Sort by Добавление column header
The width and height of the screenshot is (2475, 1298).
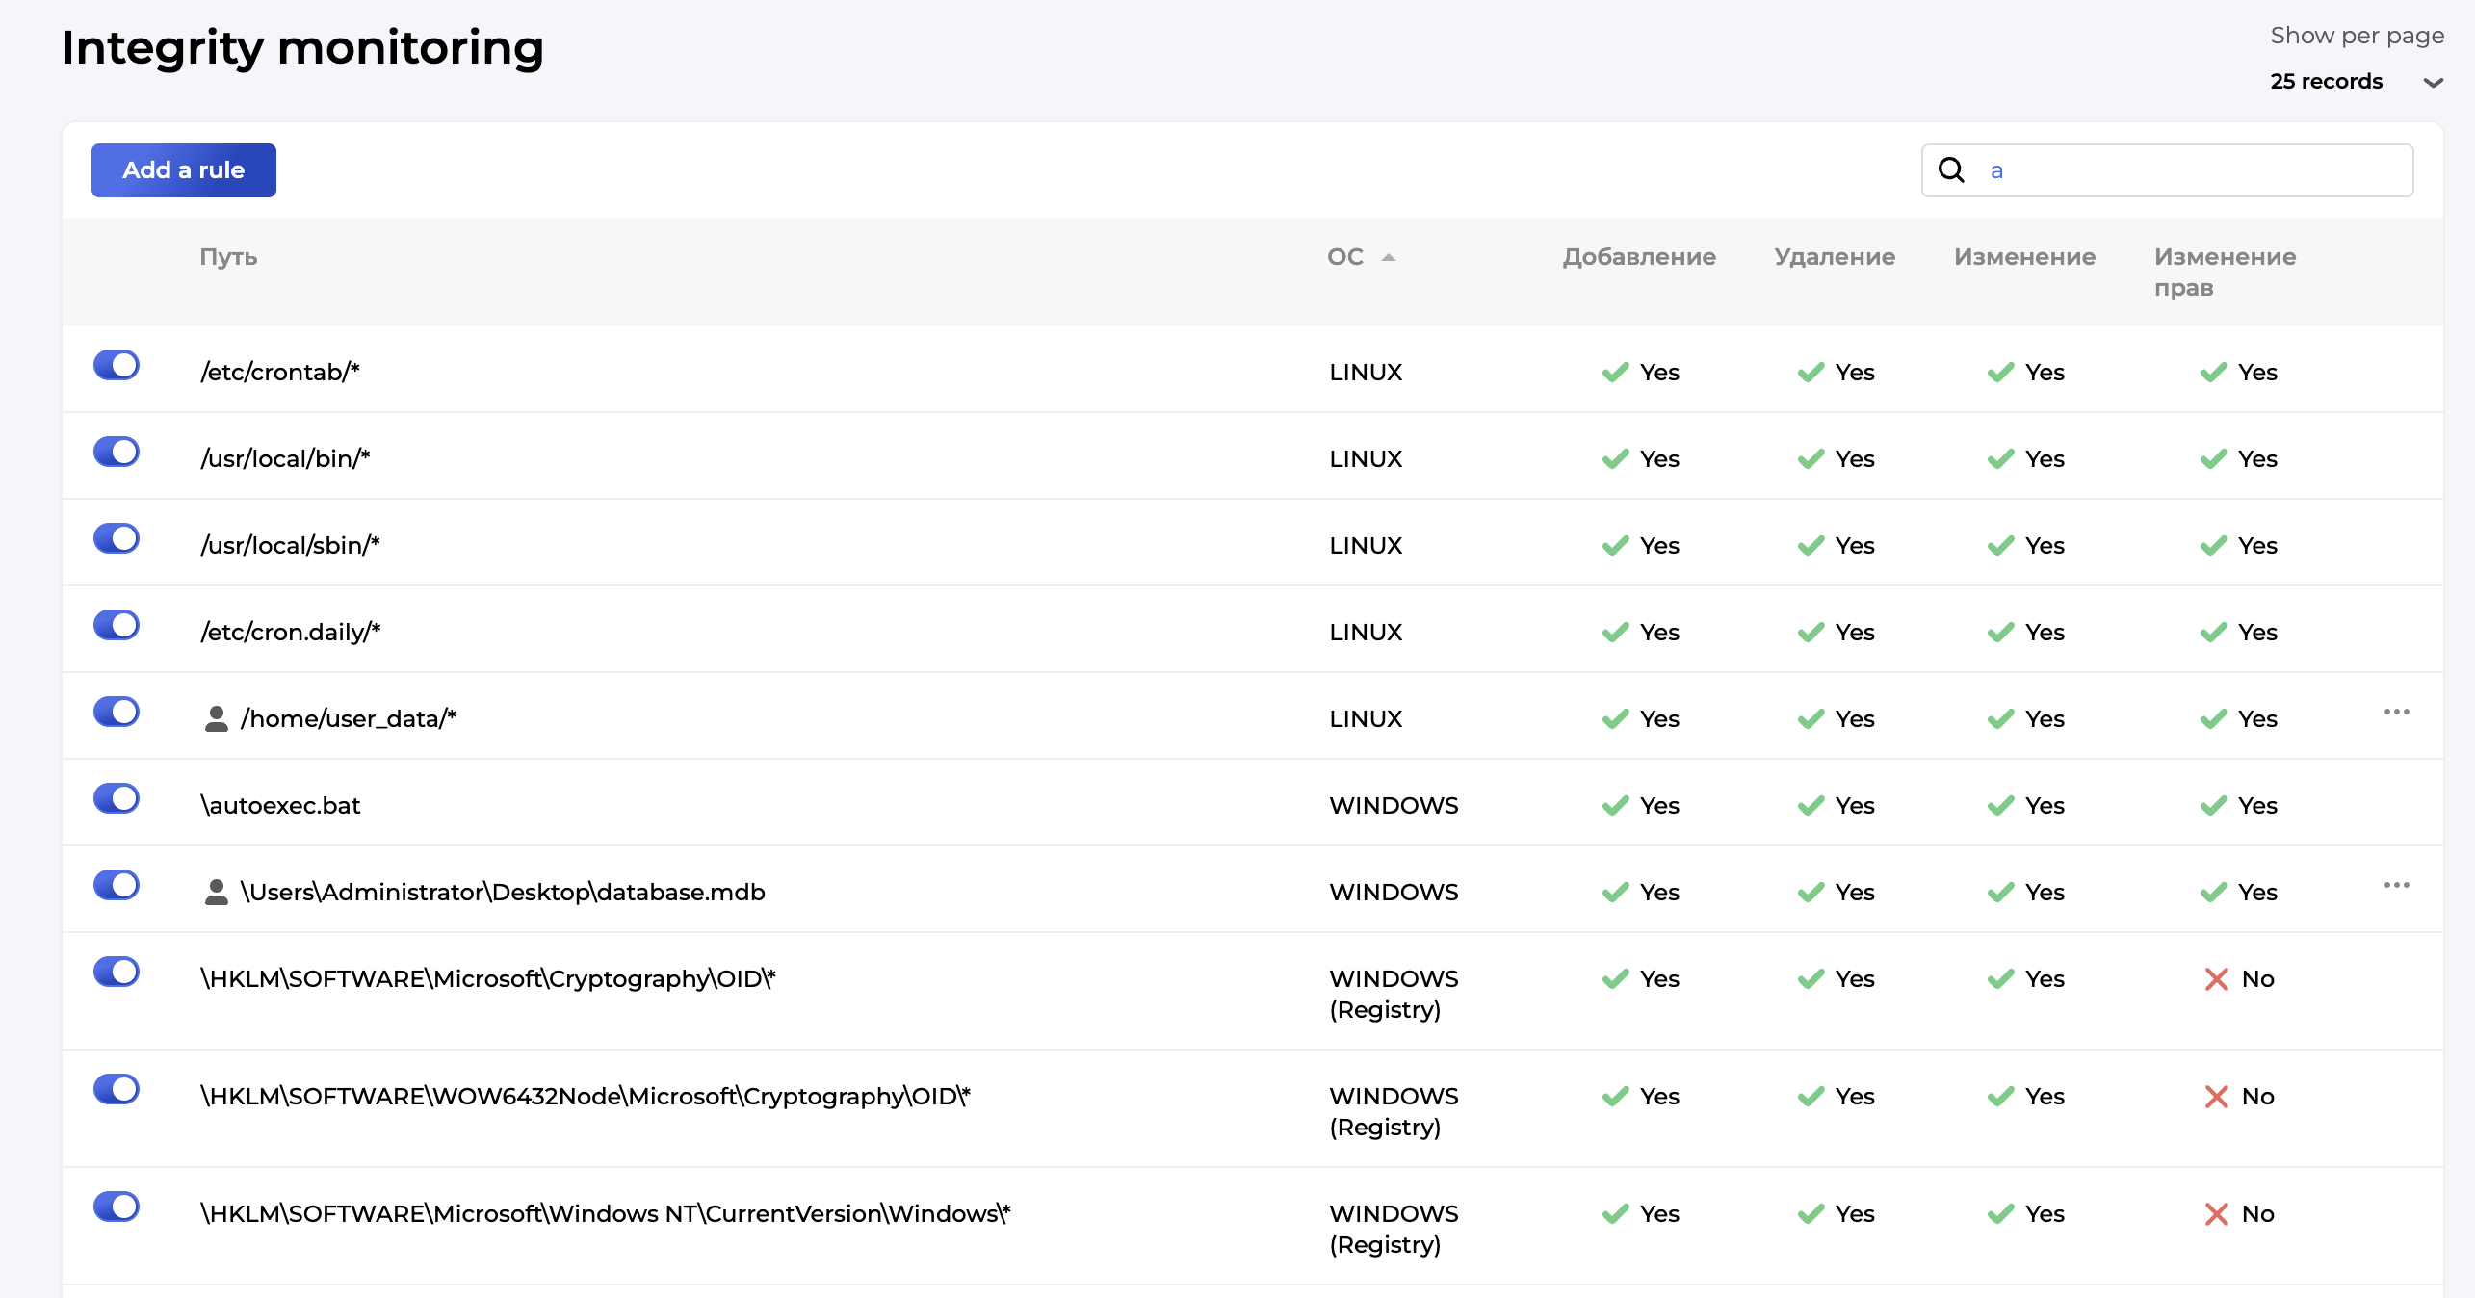[x=1638, y=257]
